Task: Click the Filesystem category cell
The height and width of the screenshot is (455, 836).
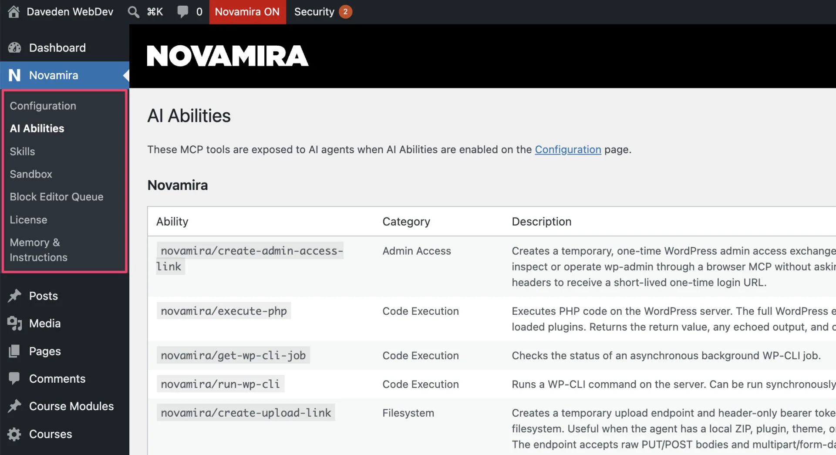Action: (x=408, y=413)
